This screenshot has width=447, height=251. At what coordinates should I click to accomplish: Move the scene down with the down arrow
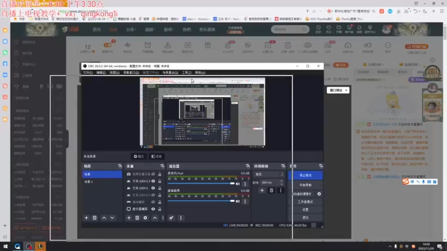(112, 218)
